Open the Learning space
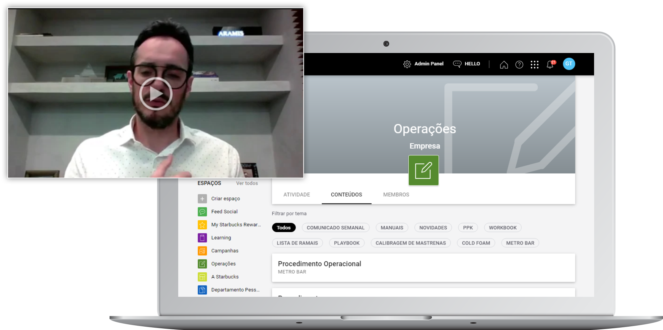This screenshot has width=663, height=330. click(221, 238)
